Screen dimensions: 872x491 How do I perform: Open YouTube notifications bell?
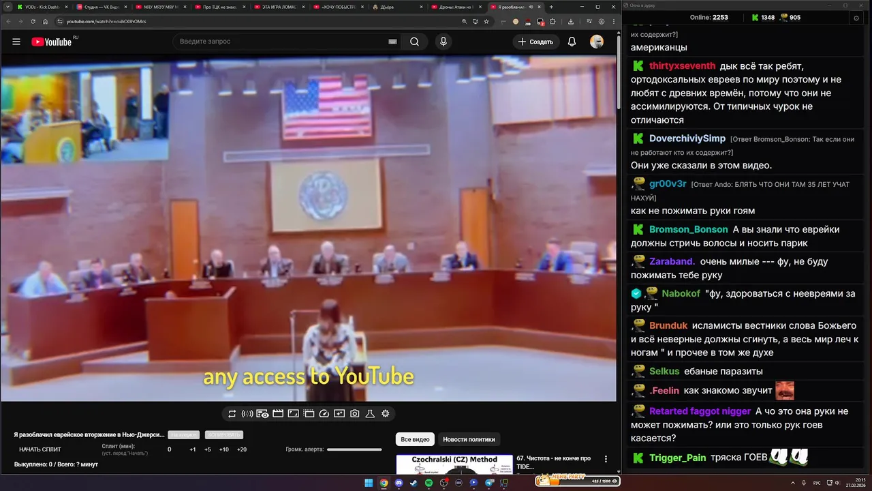pyautogui.click(x=572, y=42)
